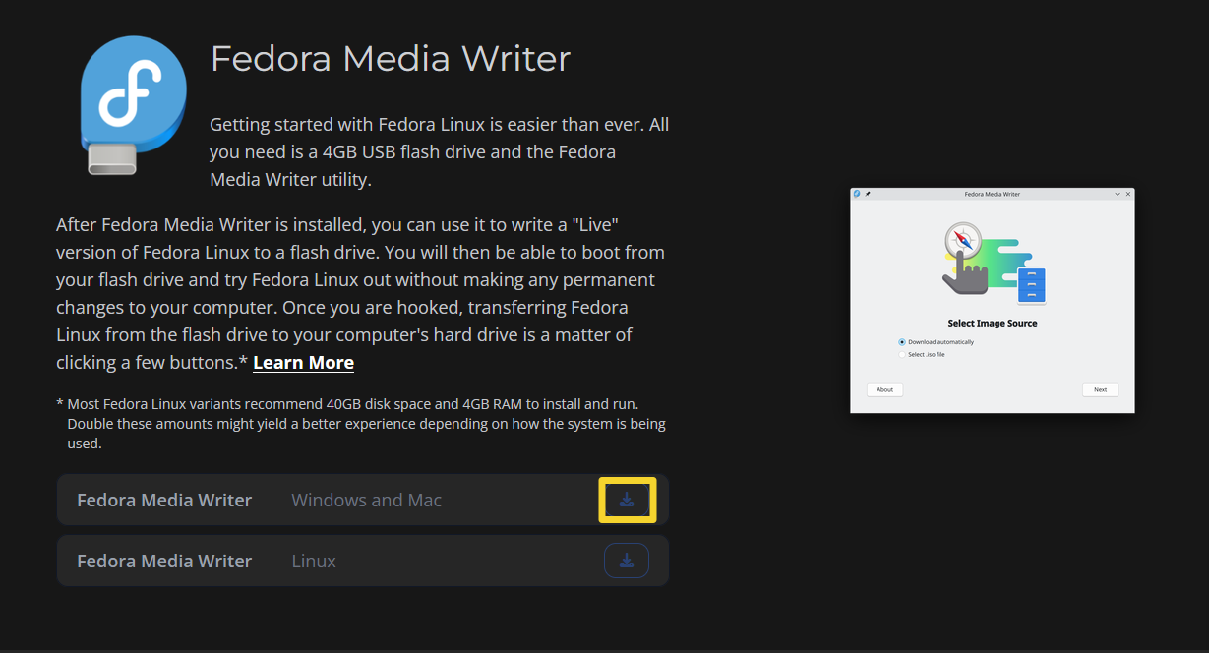Click the About button in screenshot

coord(884,389)
